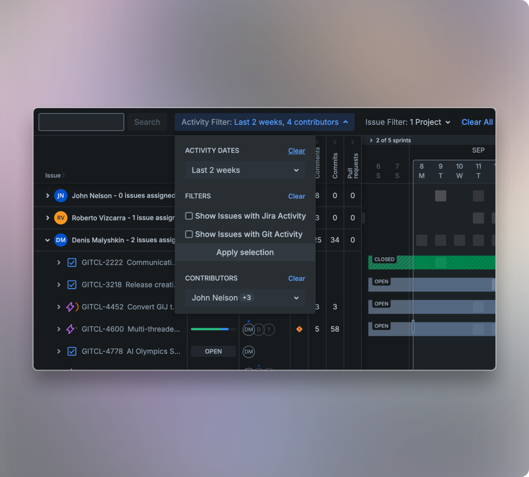Click Denis Malyshkin's DM avatar icon
The height and width of the screenshot is (477, 529).
coord(61,240)
